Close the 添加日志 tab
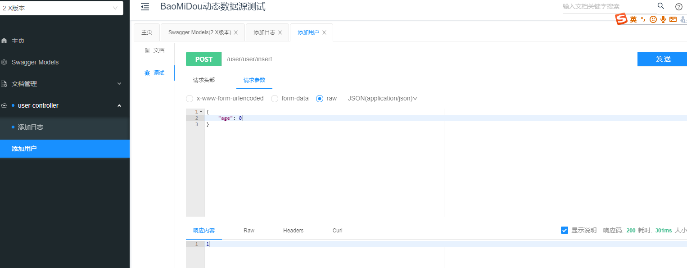Screen dimensions: 687x268 click(280, 32)
